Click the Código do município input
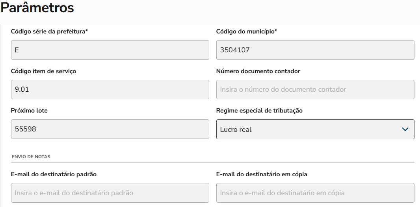The image size is (420, 207). [x=315, y=50]
